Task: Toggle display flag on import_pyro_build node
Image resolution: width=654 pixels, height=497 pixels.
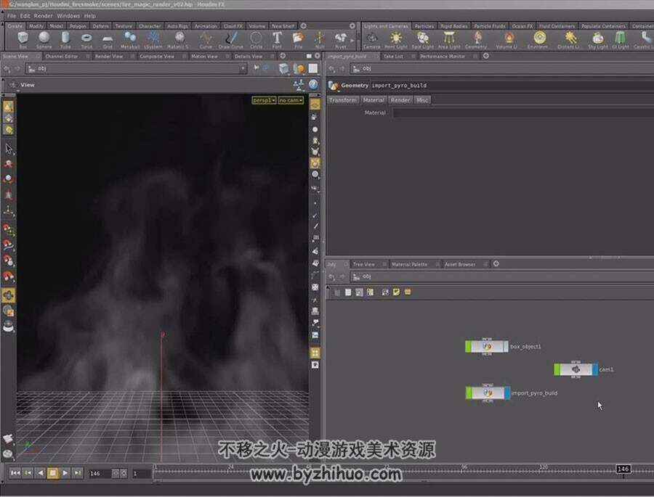Action: tap(507, 393)
